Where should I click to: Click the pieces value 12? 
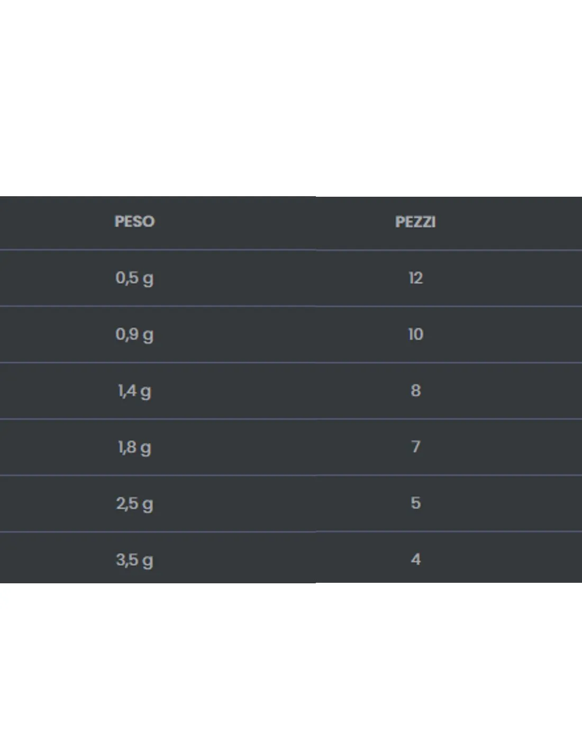[x=415, y=278]
